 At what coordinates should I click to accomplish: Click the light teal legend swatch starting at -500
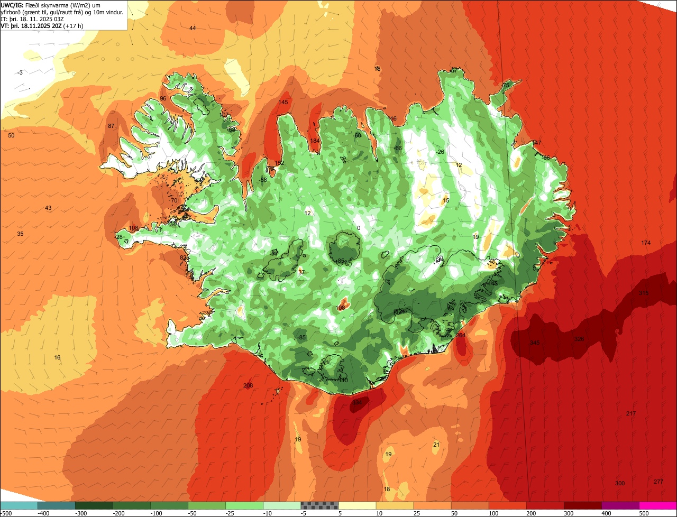pyautogui.click(x=19, y=505)
